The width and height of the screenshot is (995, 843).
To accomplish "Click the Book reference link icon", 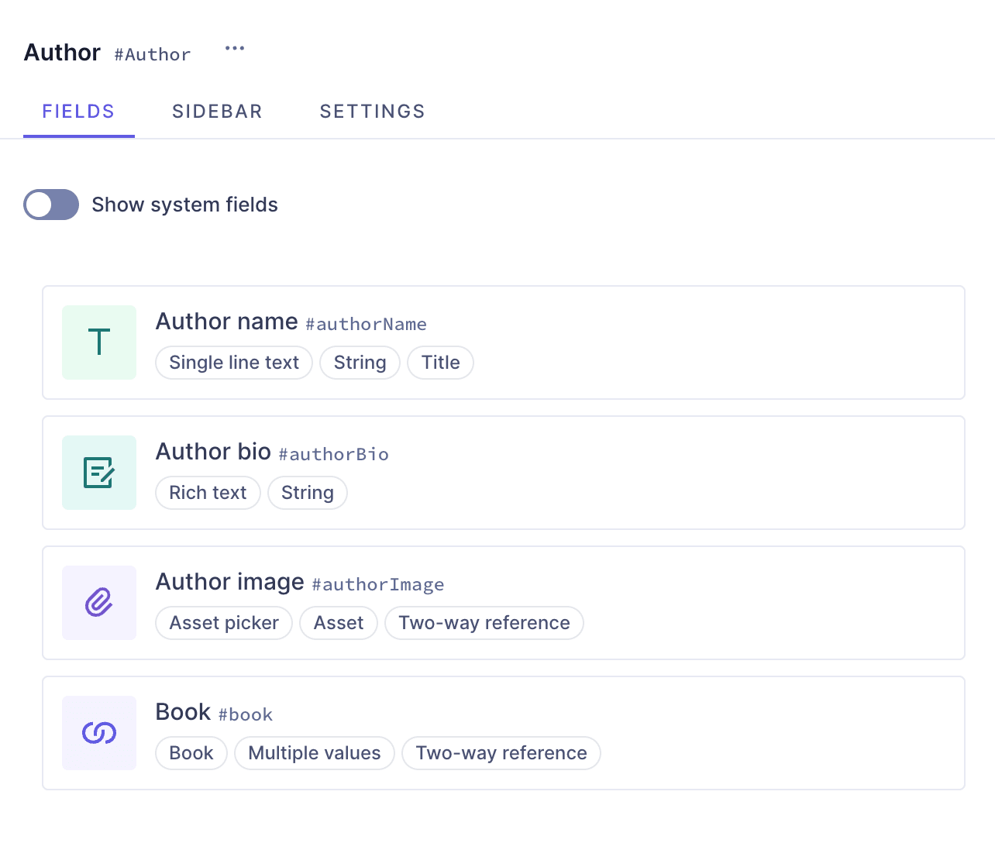I will click(x=99, y=733).
